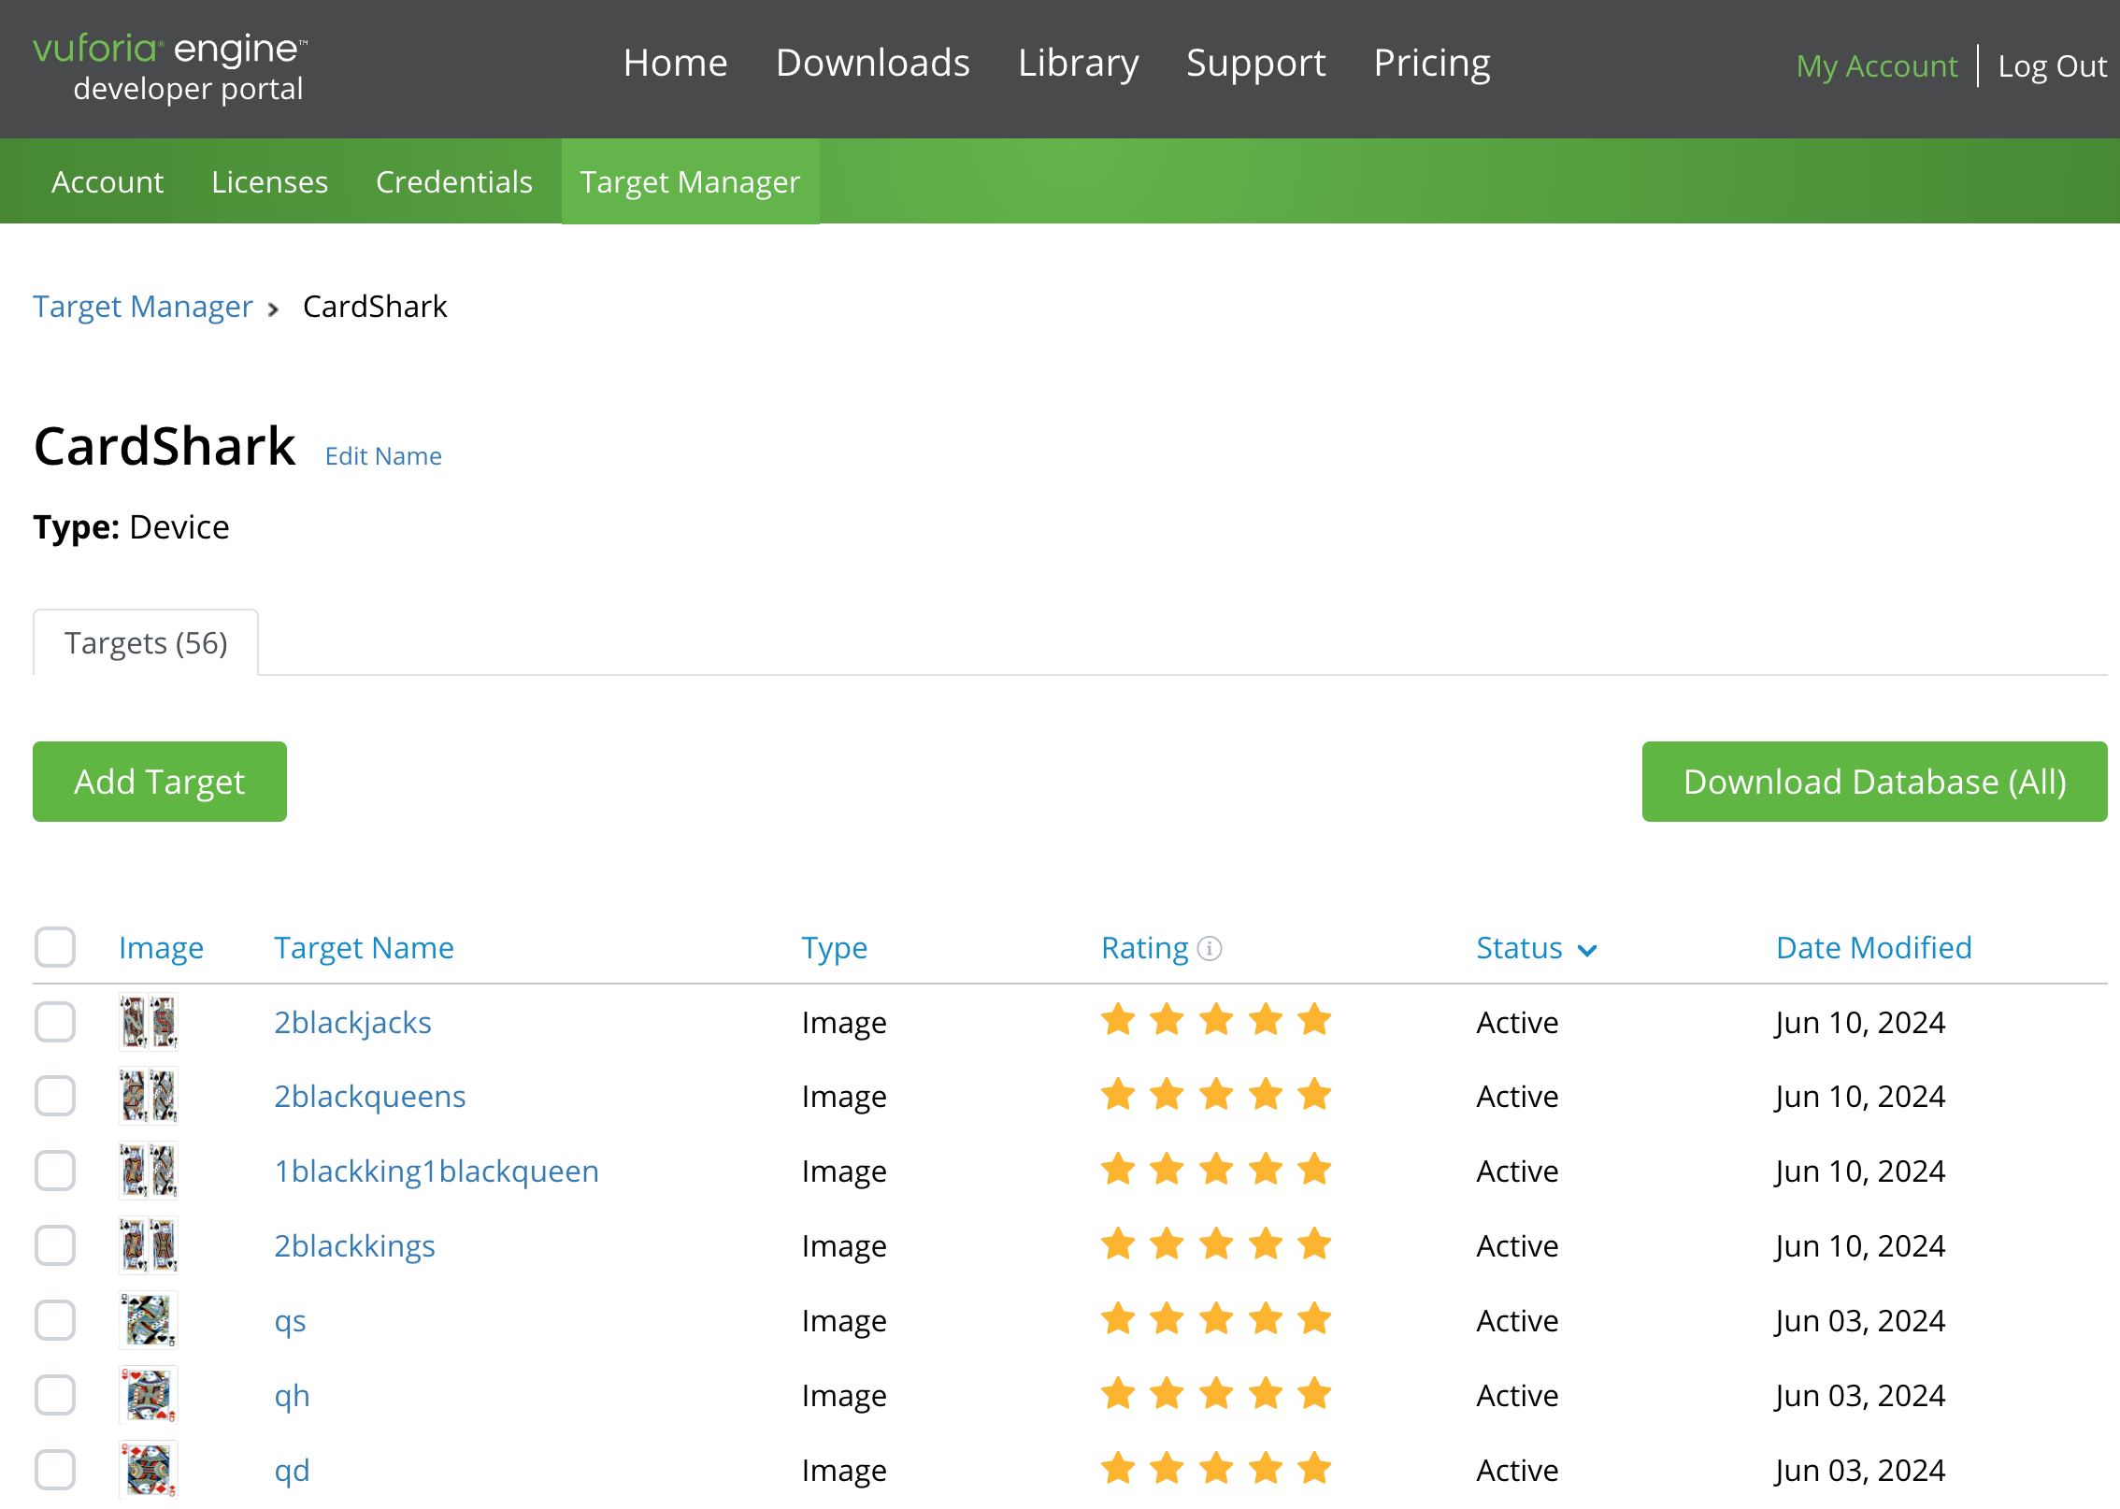Open the 2blackqueens card thumbnail
Image resolution: width=2120 pixels, height=1509 pixels.
149,1096
